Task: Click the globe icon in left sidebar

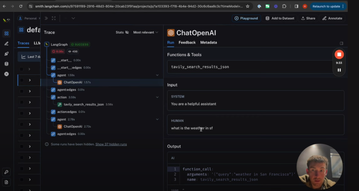Action: point(6,74)
